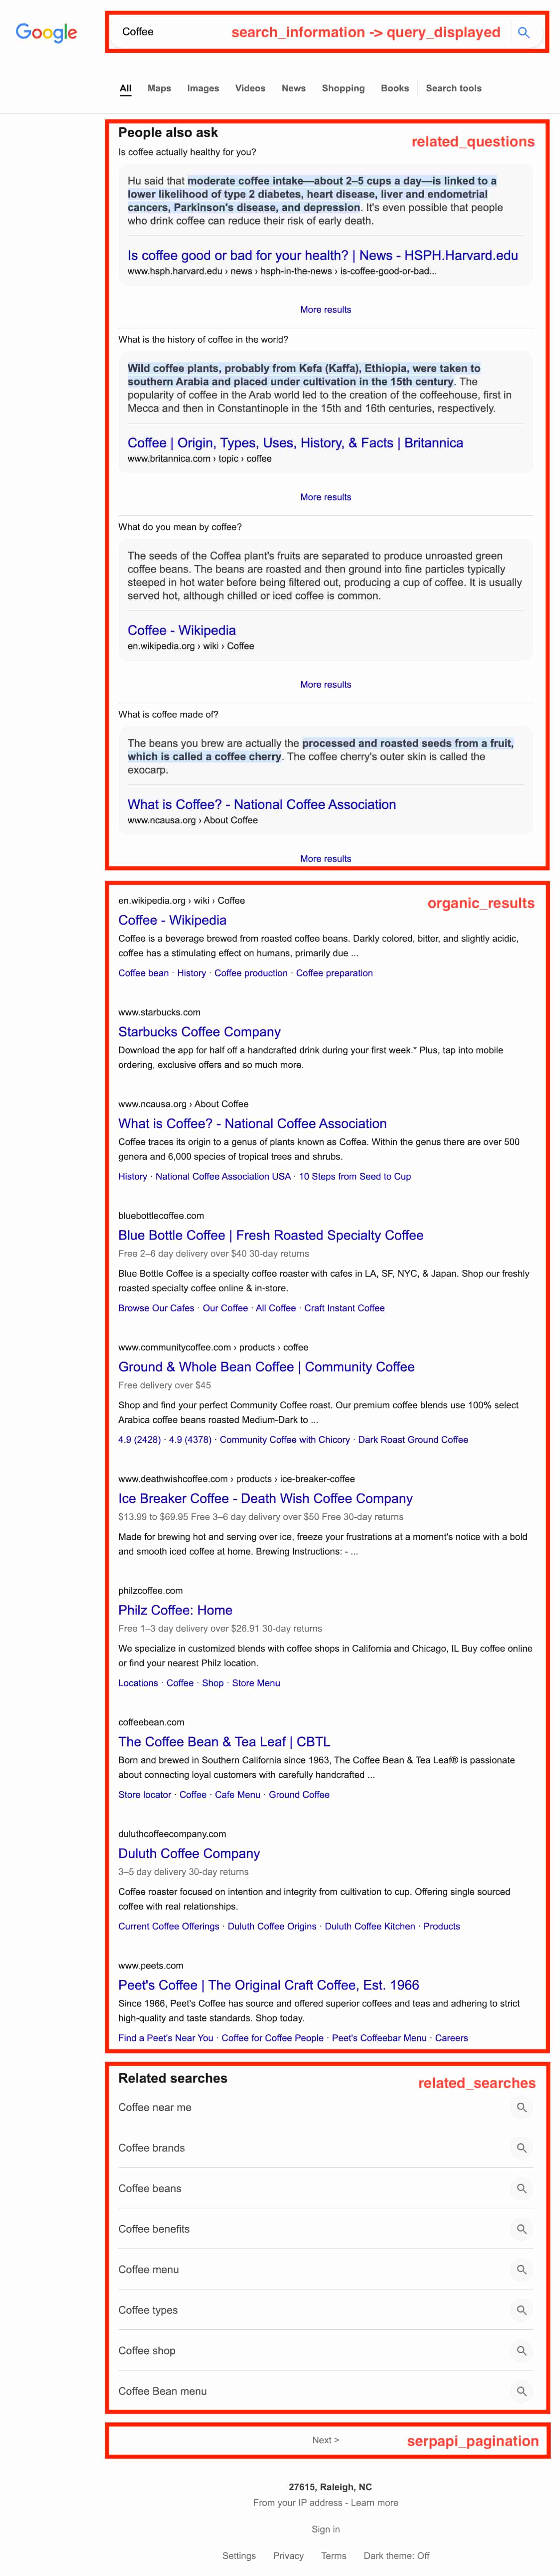Click search icon beside Coffee shop
This screenshot has height=2576, width=560.
click(x=521, y=2351)
